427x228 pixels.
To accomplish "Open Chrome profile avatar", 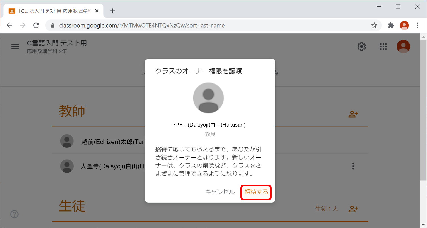I will 404,25.
